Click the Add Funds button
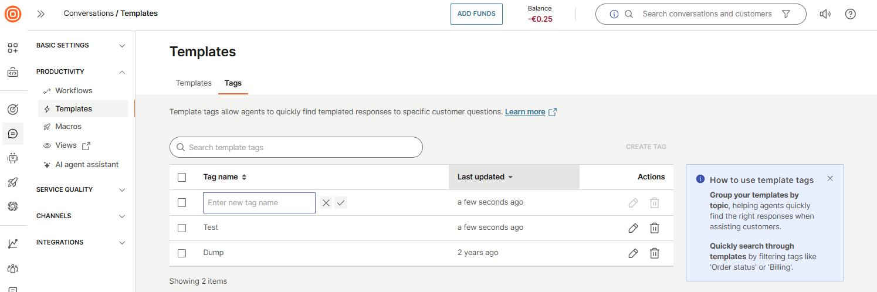Image resolution: width=877 pixels, height=292 pixels. pos(476,14)
